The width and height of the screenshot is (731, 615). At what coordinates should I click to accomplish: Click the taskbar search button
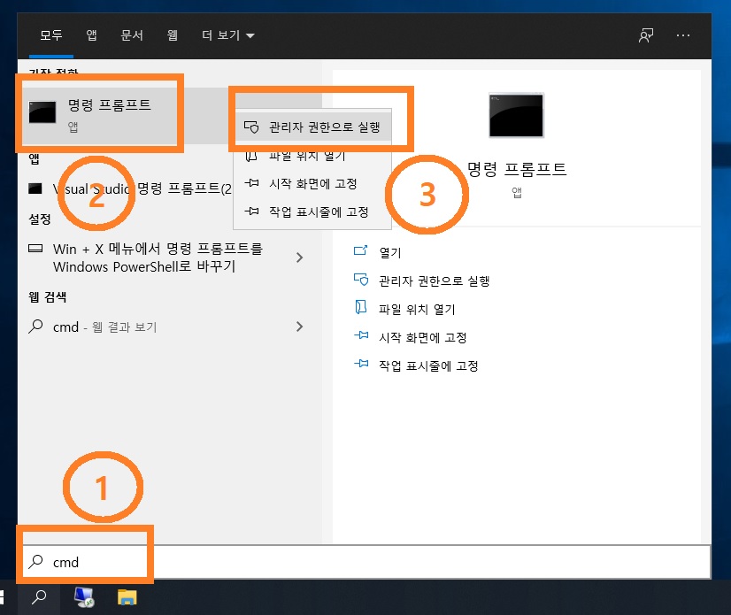point(39,597)
